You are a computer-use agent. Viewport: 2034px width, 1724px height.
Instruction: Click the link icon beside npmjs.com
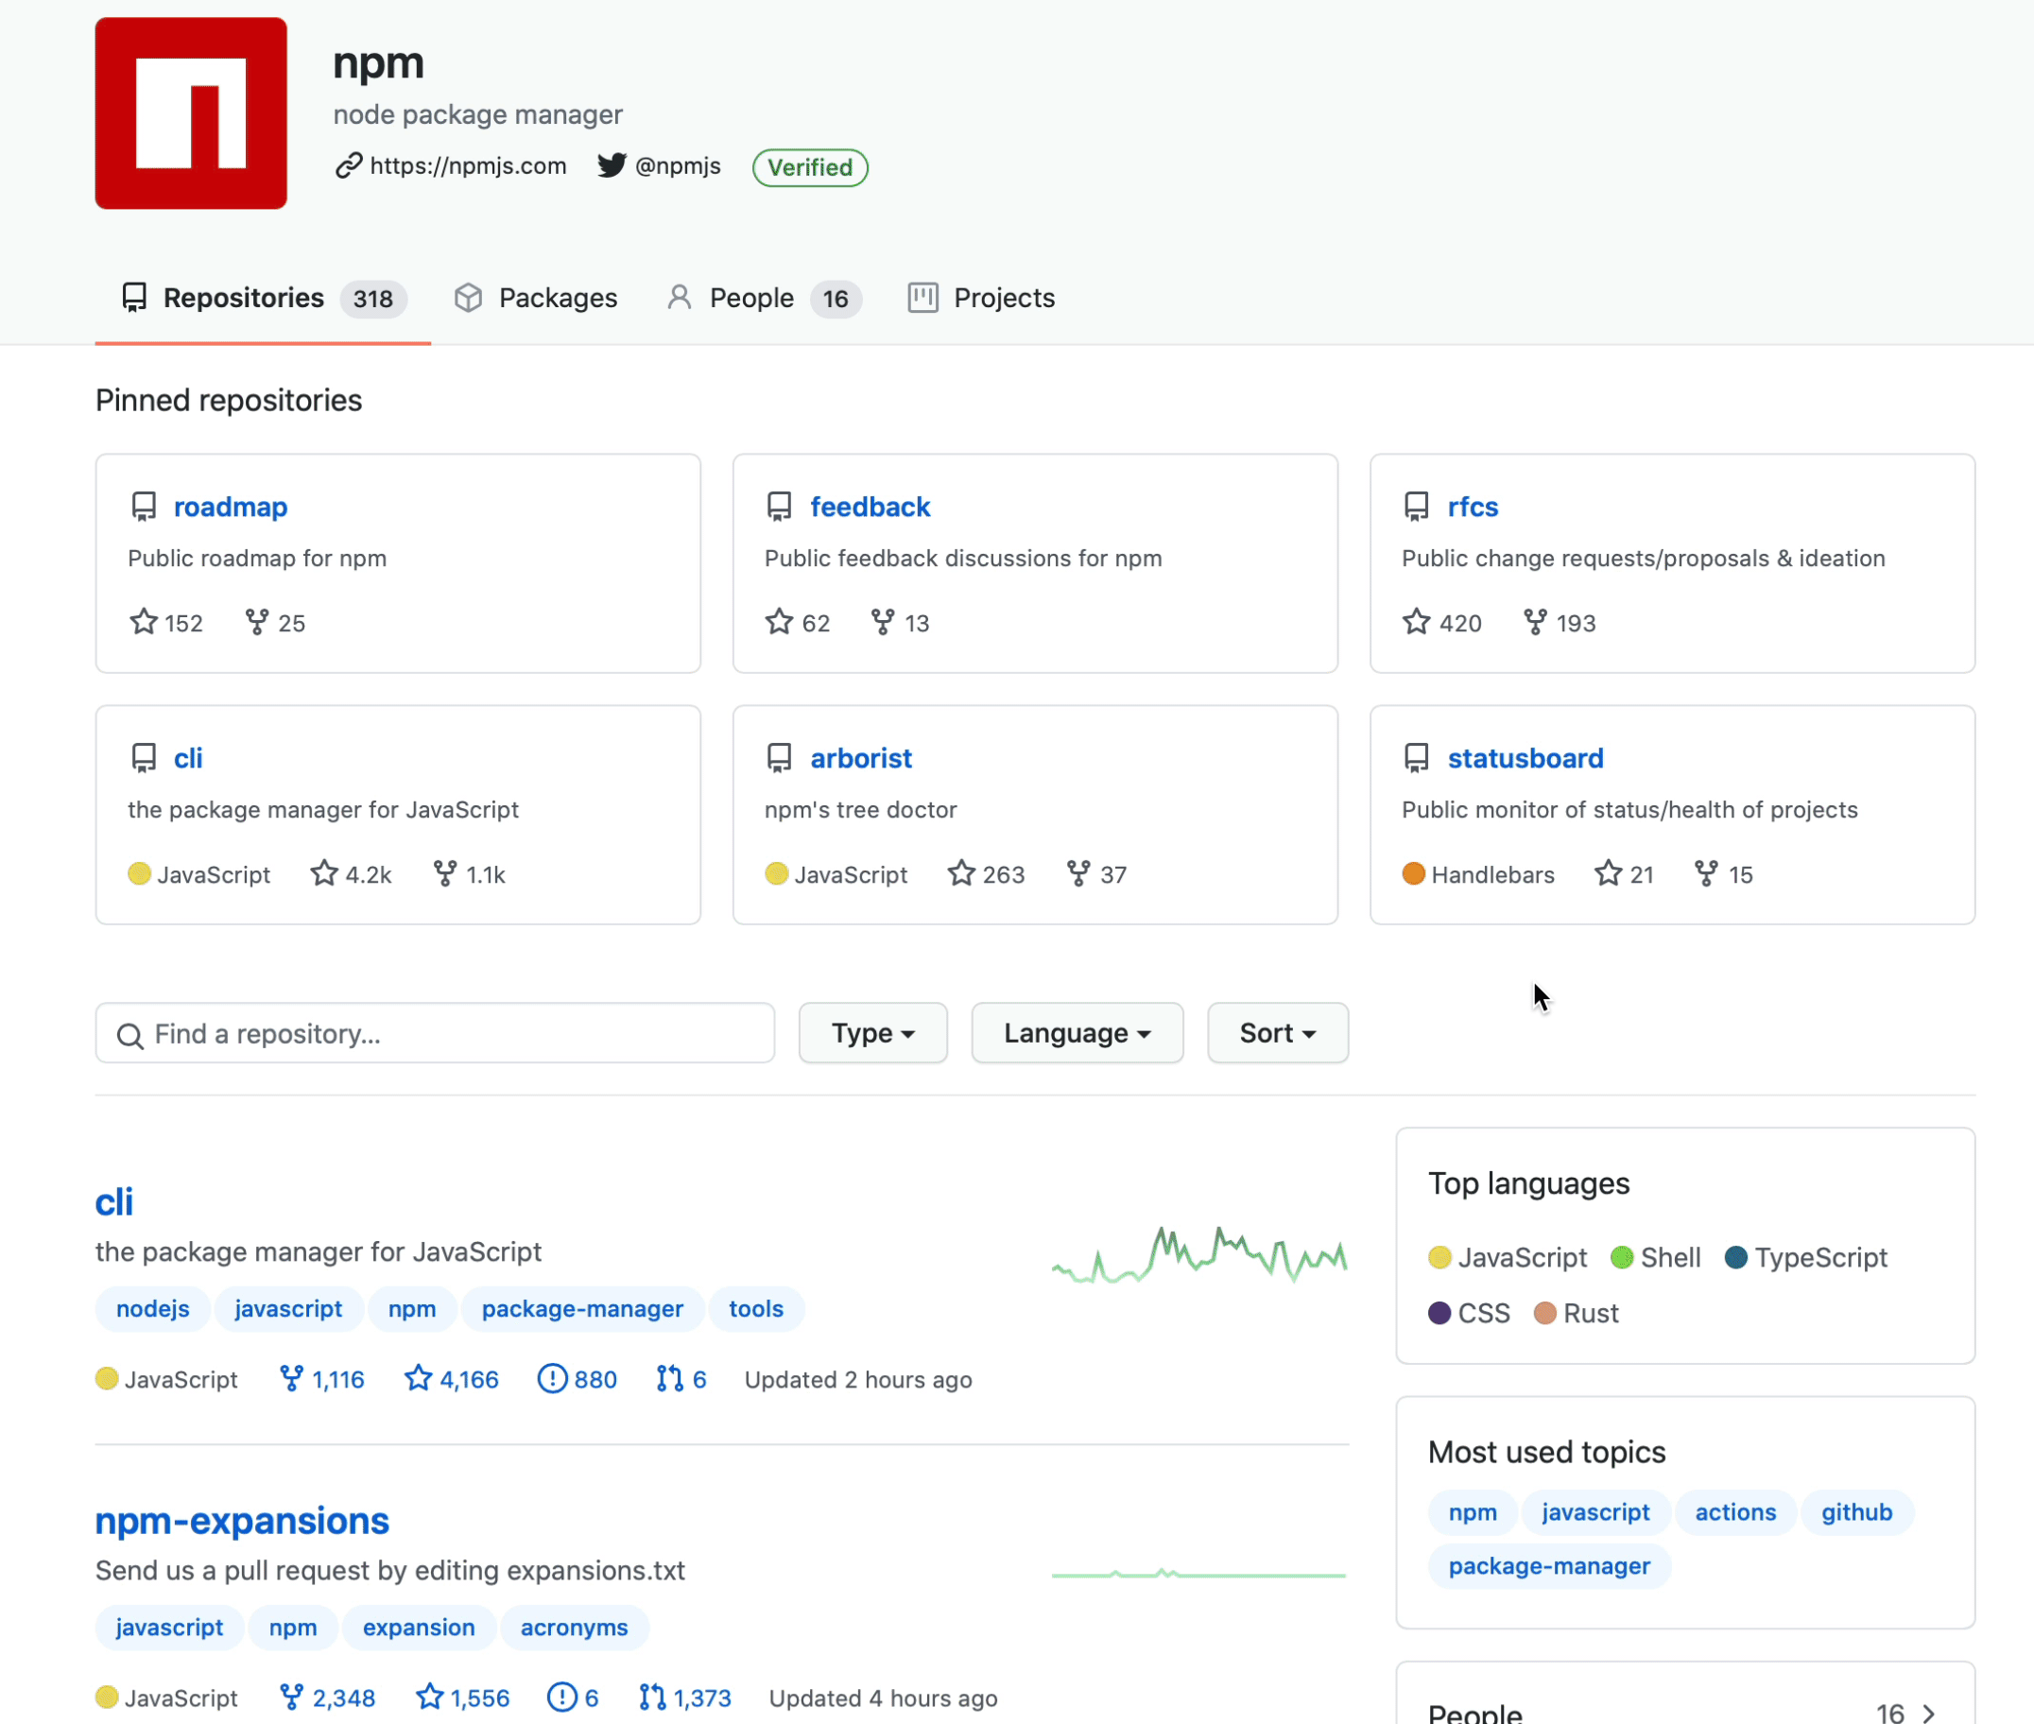pos(347,166)
